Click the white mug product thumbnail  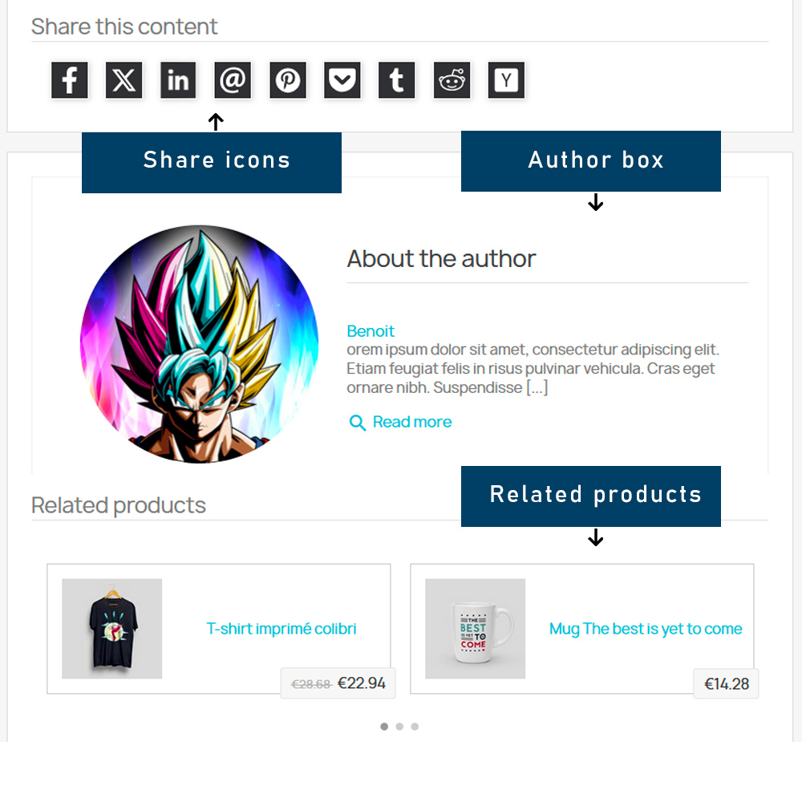pos(476,629)
